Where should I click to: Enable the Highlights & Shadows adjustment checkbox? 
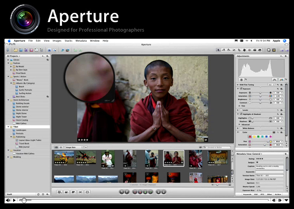coord(241,114)
